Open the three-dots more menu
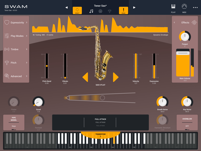Viewport: 201px width, 151px height. tap(195, 8)
